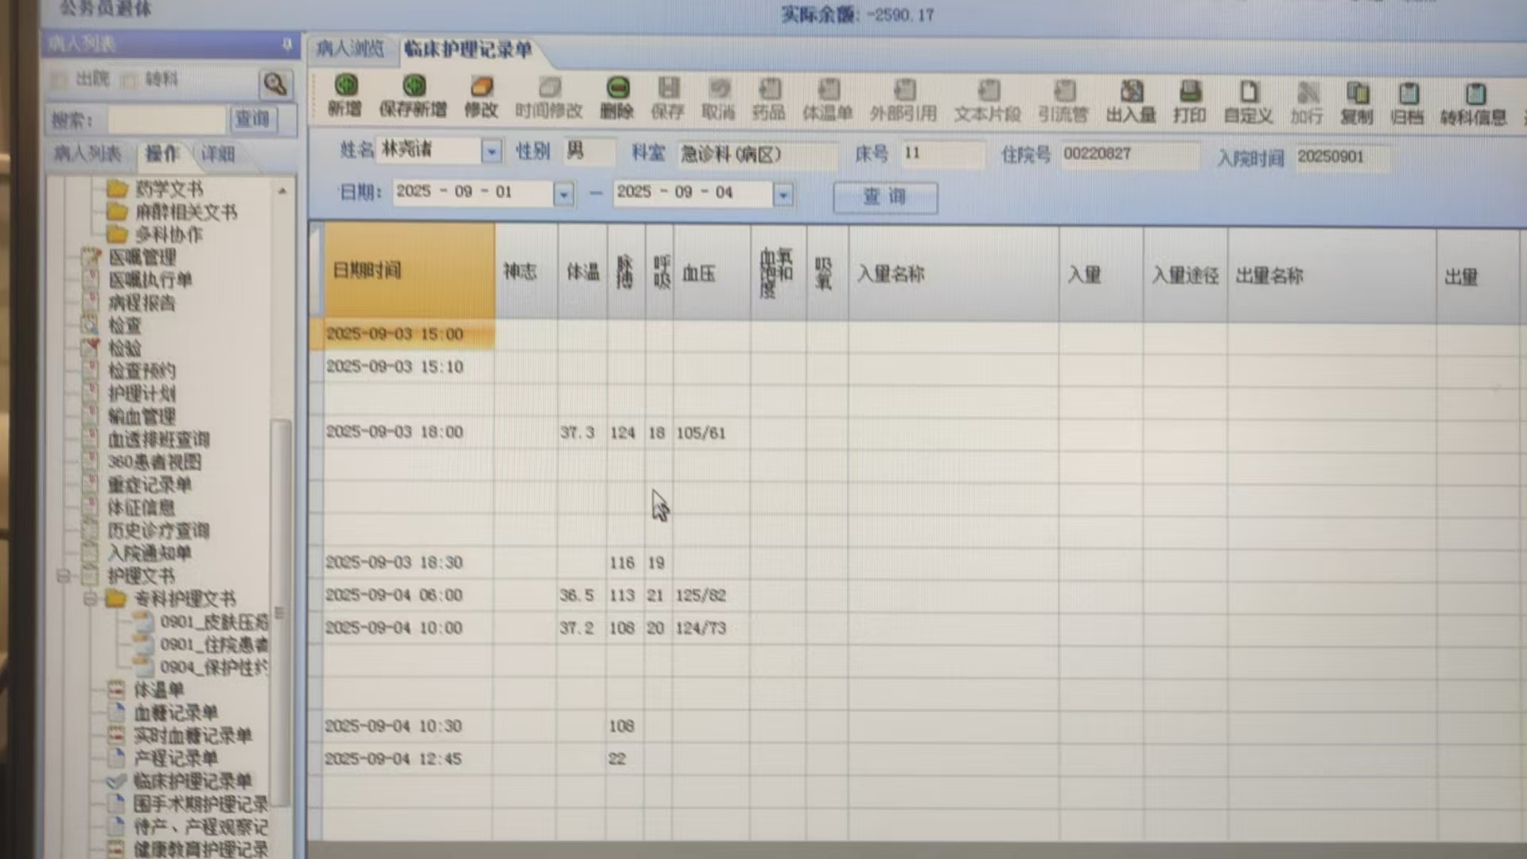Open the start date dropdown 2025-09-01
This screenshot has width=1527, height=859.
563,193
